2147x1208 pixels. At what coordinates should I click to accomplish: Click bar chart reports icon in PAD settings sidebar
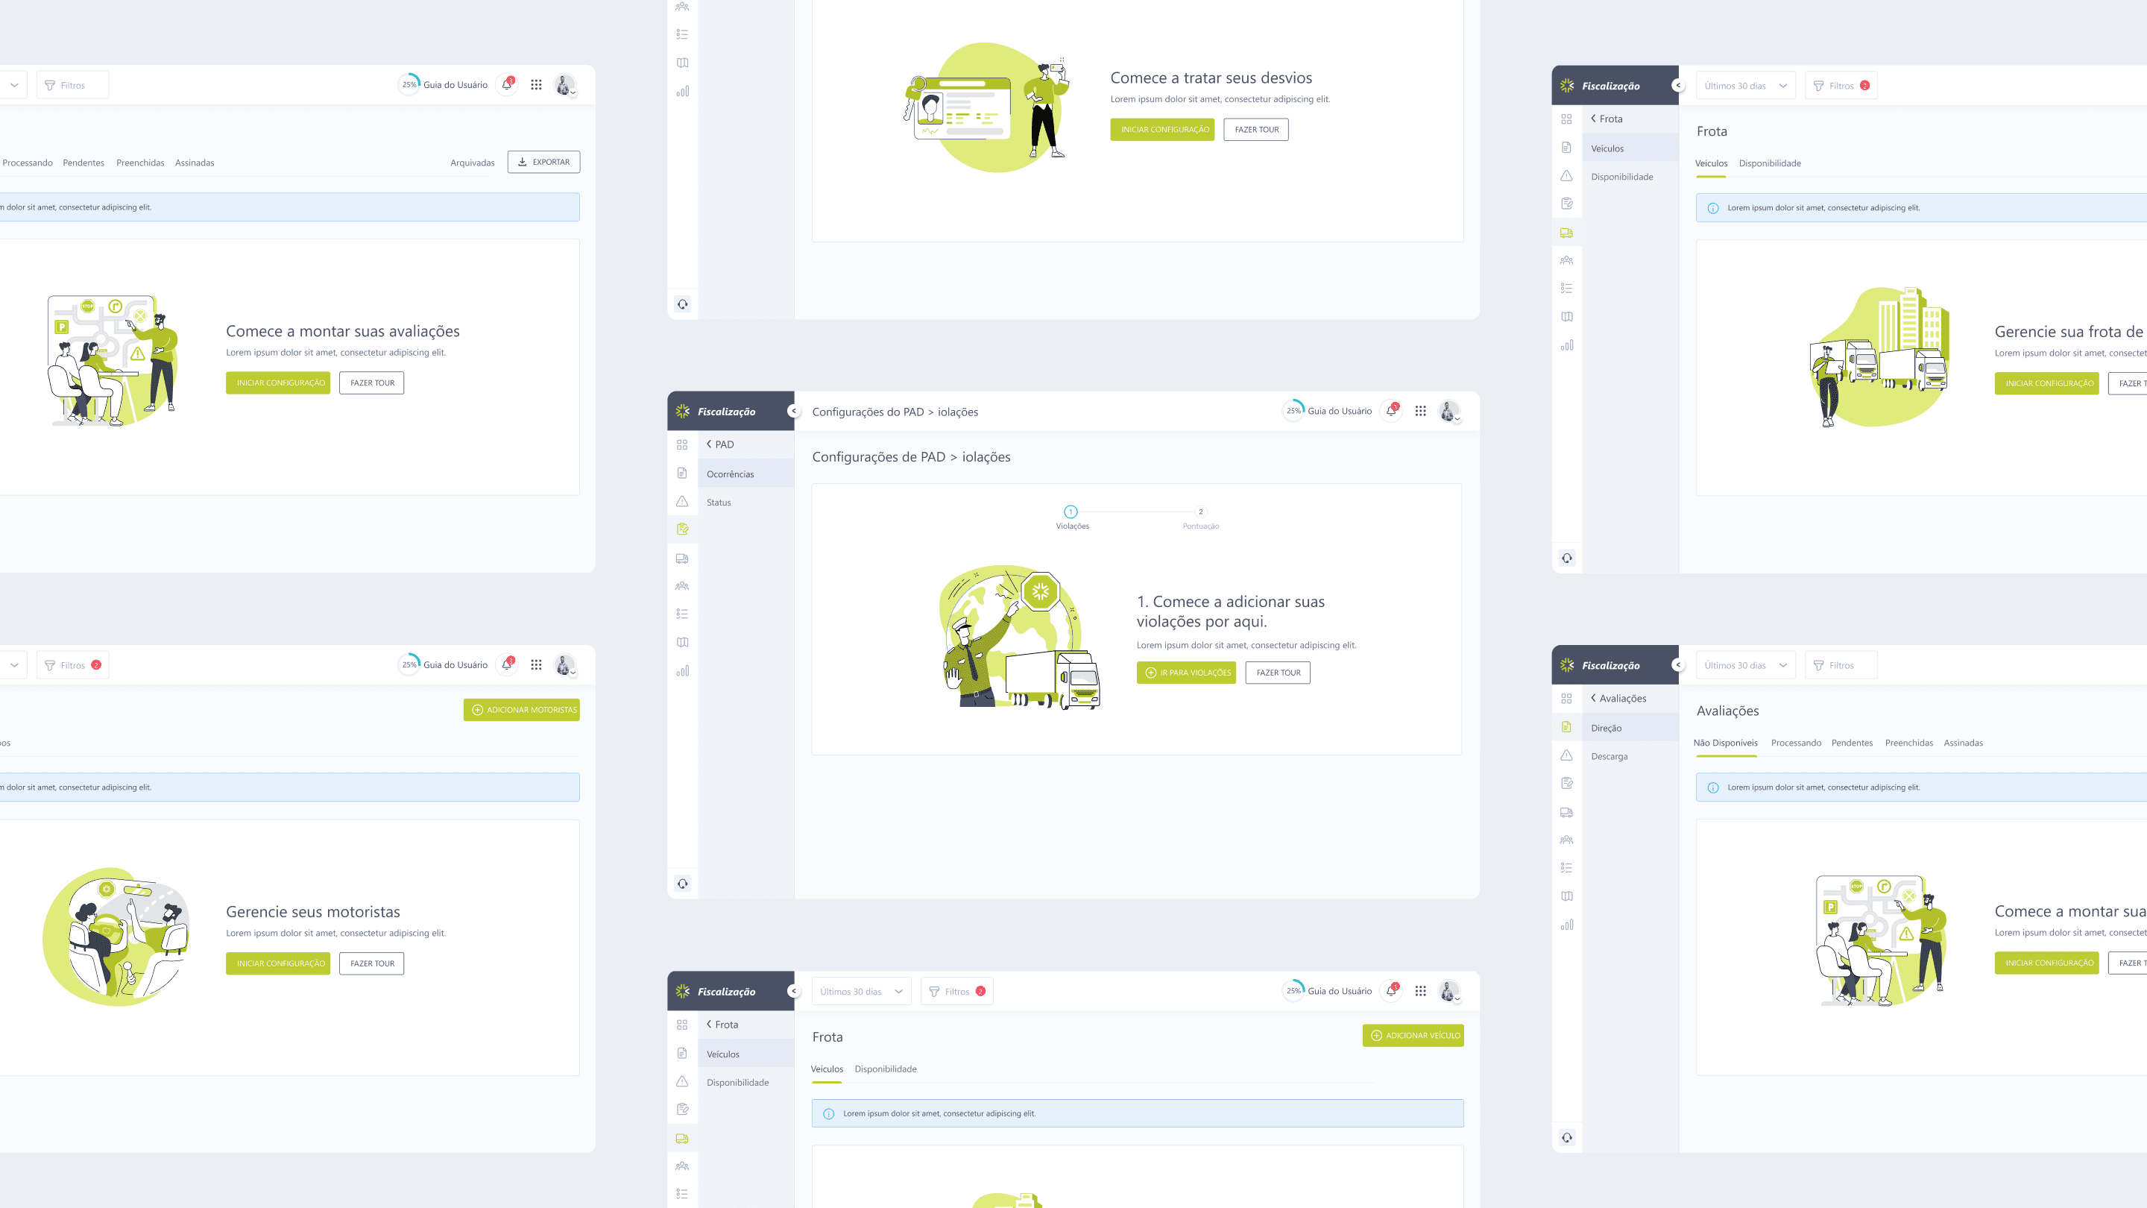coord(682,671)
